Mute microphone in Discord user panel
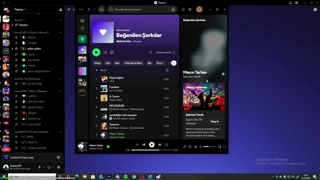This screenshot has height=180, width=320. pos(39,167)
